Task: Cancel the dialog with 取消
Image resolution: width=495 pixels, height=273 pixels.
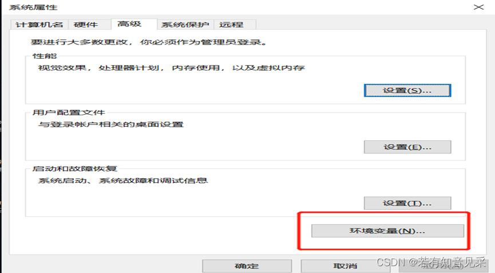Action: (346, 266)
